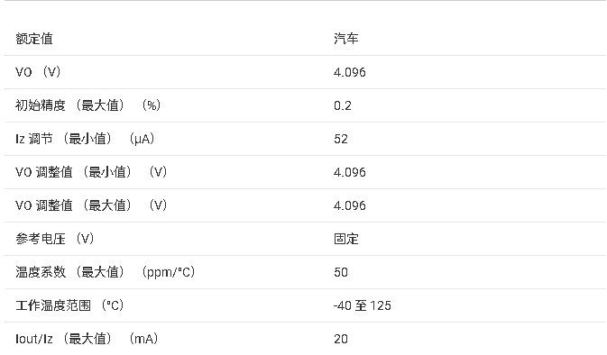The width and height of the screenshot is (607, 355).
Task: Click the 温度系数 (最大值) (ppm/°C) label
Action: coord(105,272)
